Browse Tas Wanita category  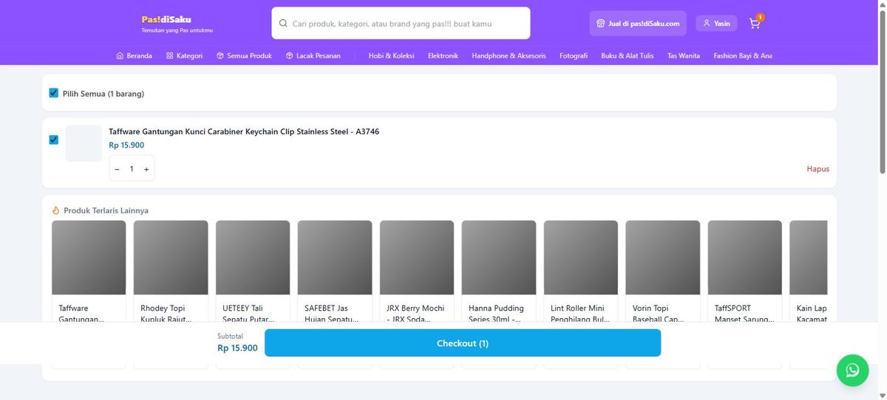[684, 55]
